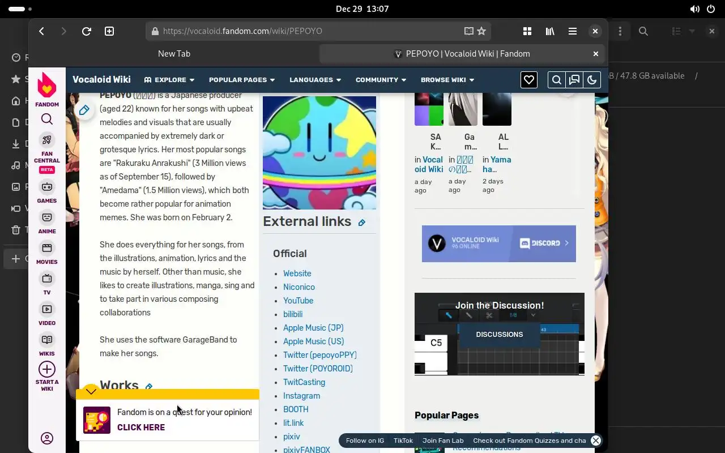This screenshot has width=725, height=453.
Task: Go back with the browser back arrow
Action: [x=41, y=31]
